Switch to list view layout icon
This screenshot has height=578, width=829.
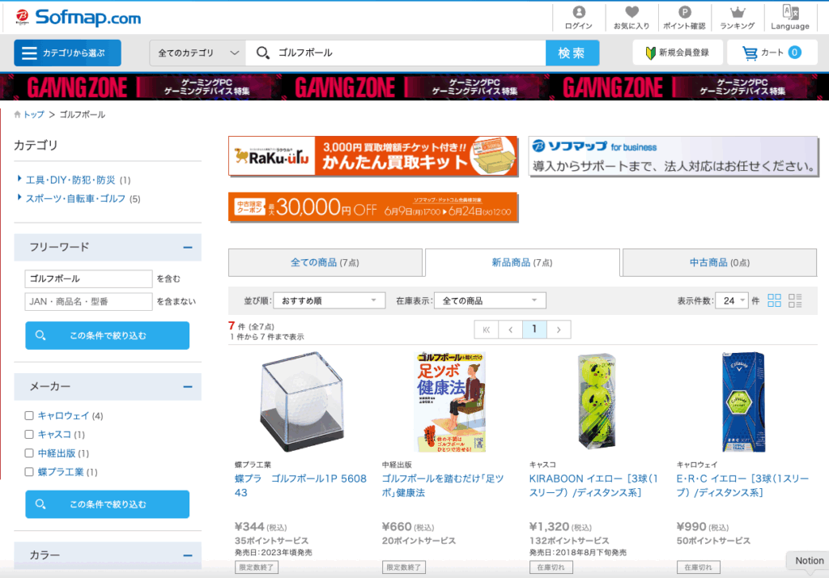795,300
